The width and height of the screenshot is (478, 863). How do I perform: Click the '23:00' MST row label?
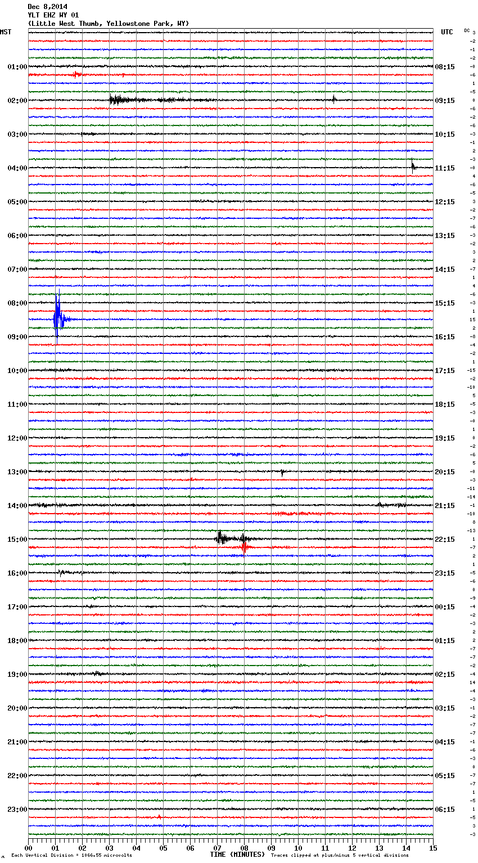[x=17, y=810]
